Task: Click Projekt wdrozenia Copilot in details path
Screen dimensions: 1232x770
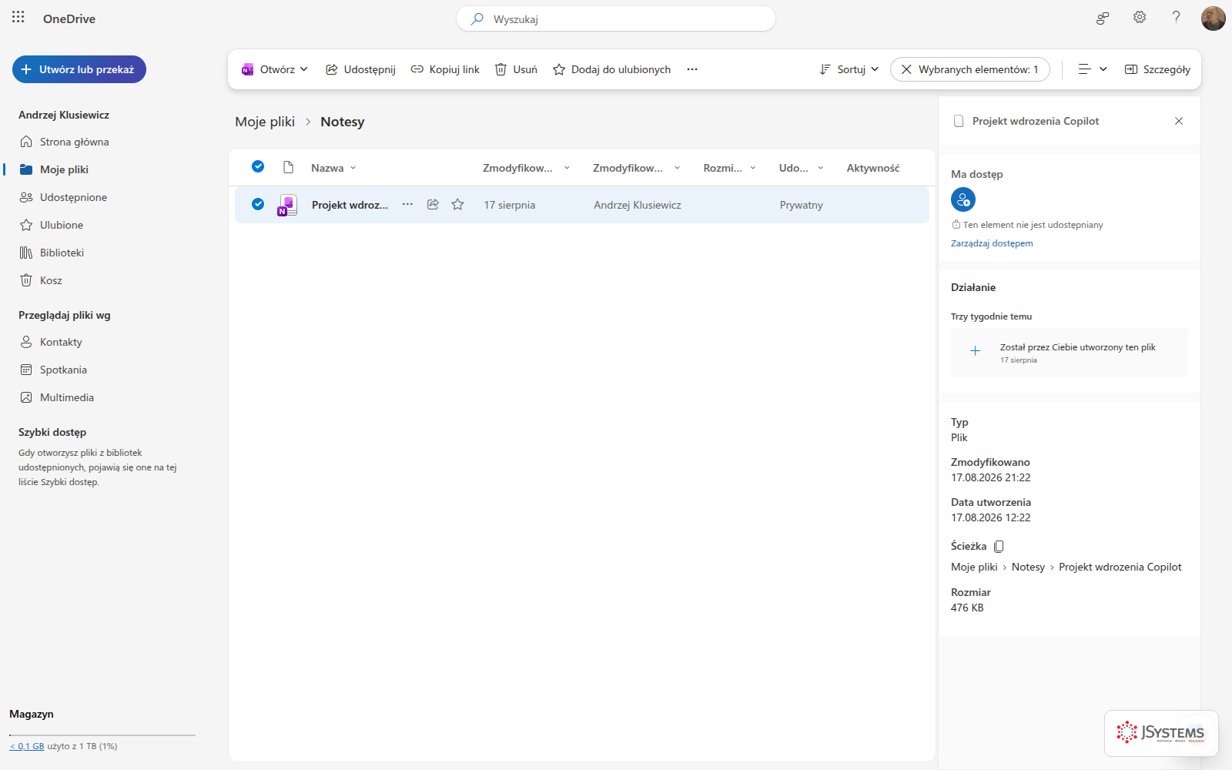Action: [x=1120, y=567]
